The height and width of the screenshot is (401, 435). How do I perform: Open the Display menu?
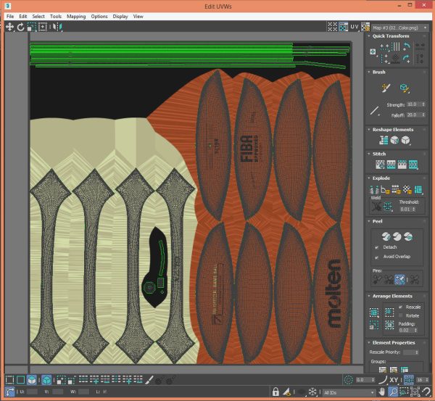(x=120, y=17)
